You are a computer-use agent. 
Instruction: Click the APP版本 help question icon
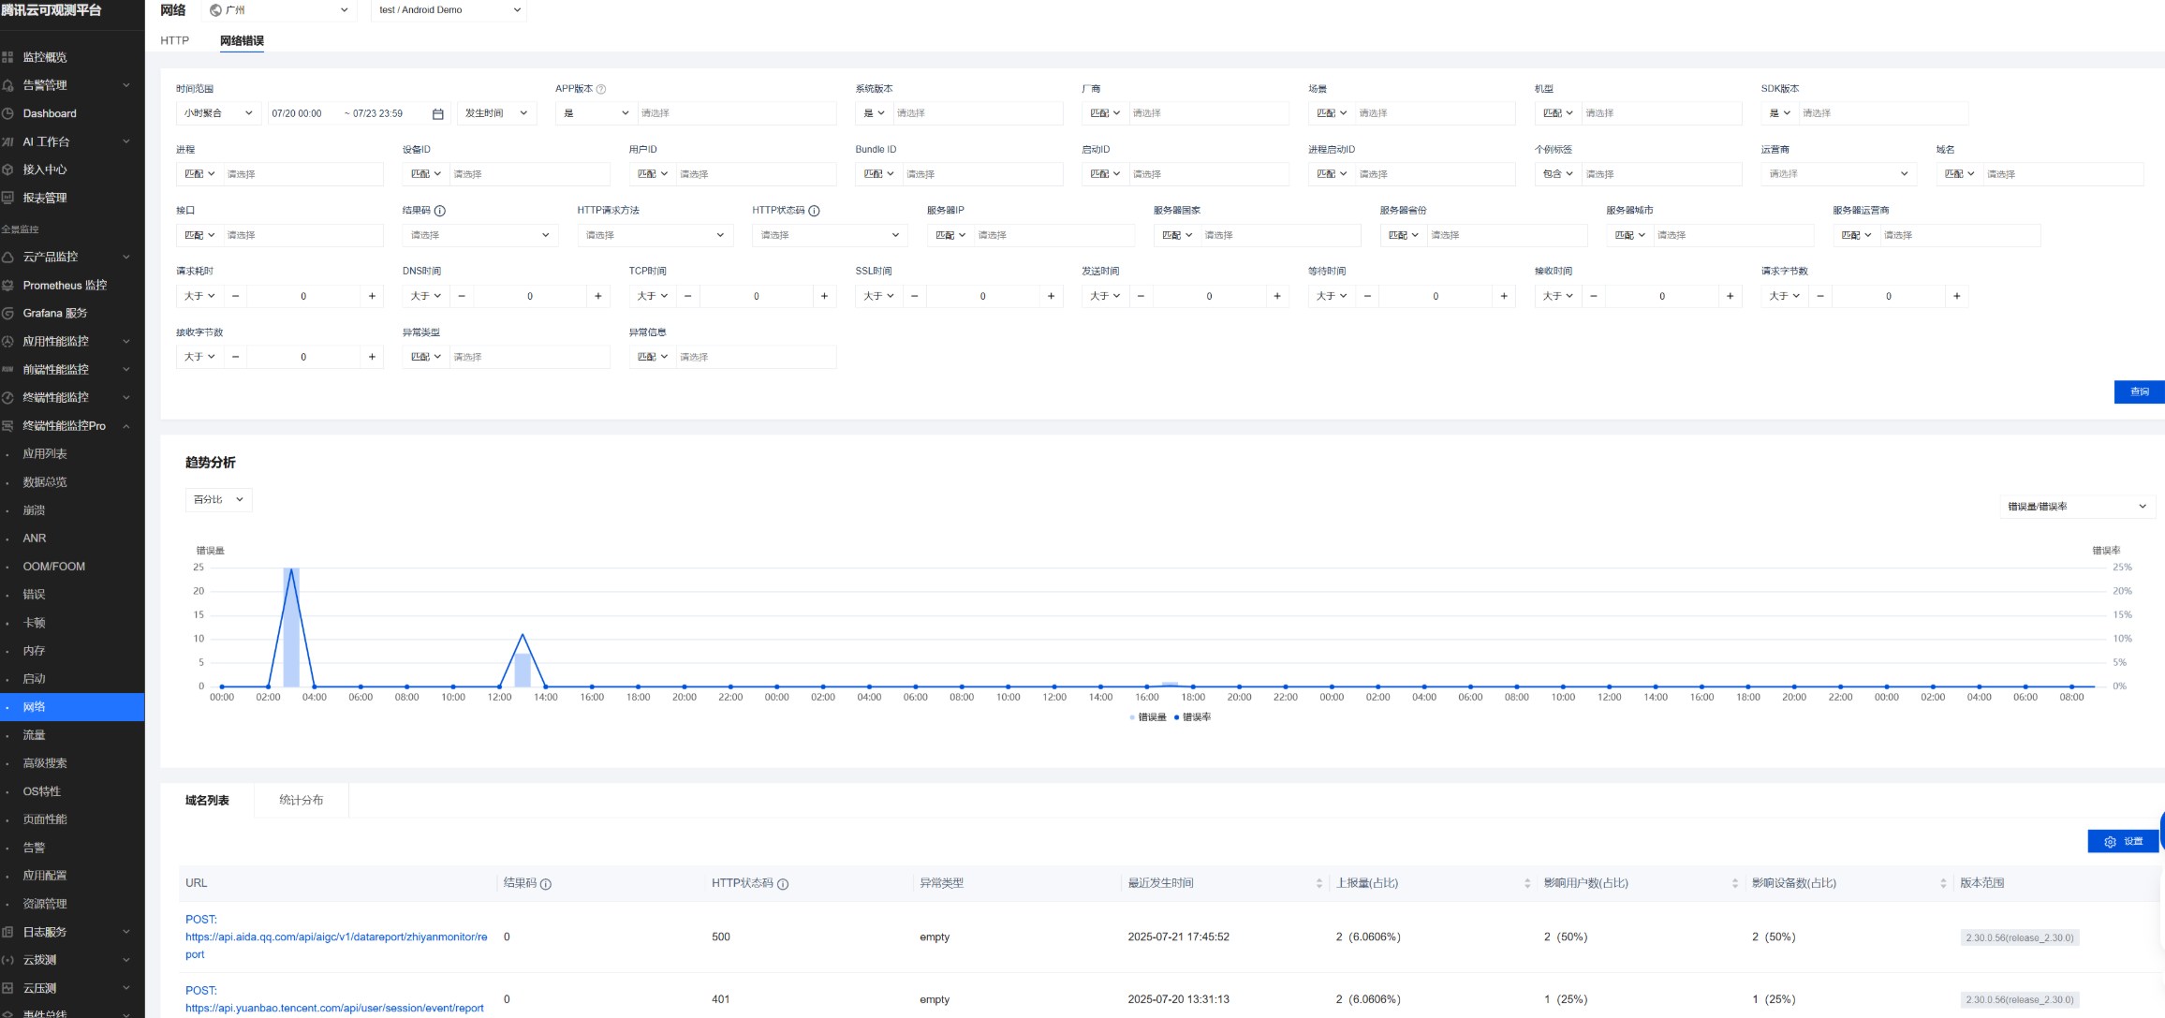coord(601,89)
